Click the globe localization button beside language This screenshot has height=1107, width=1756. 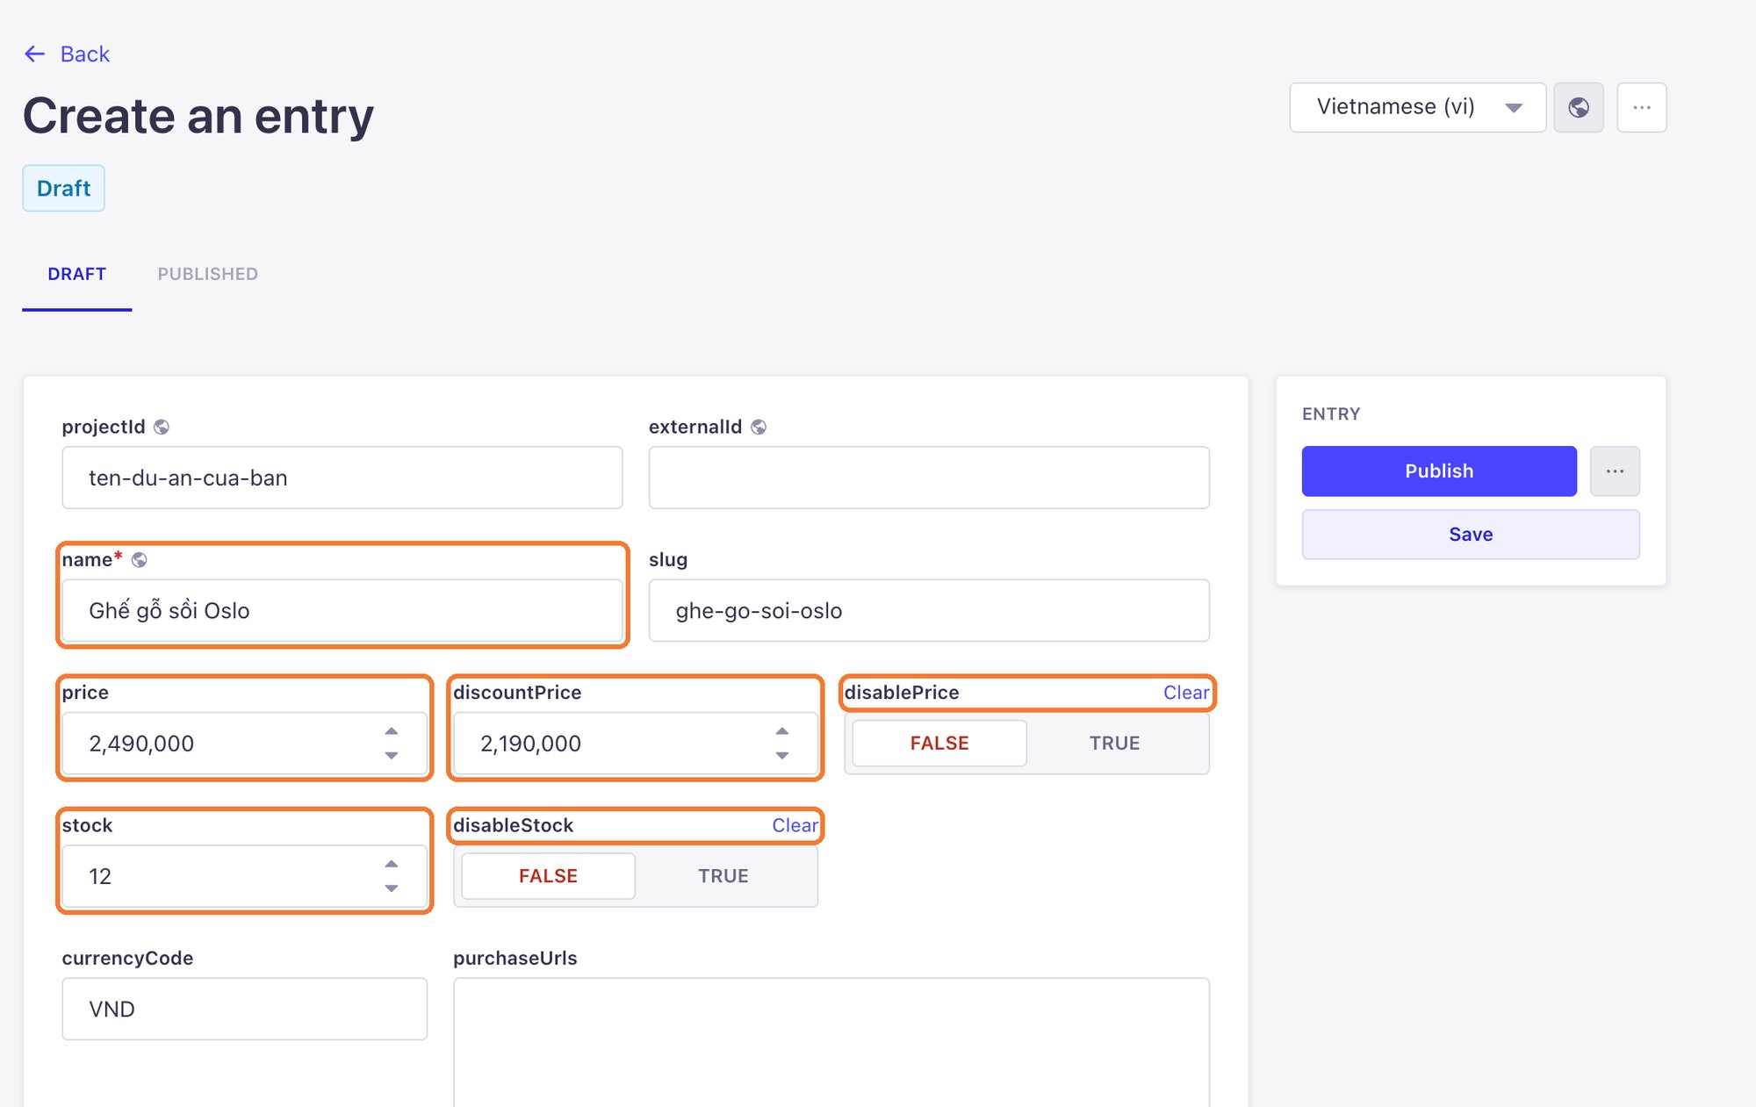1579,107
